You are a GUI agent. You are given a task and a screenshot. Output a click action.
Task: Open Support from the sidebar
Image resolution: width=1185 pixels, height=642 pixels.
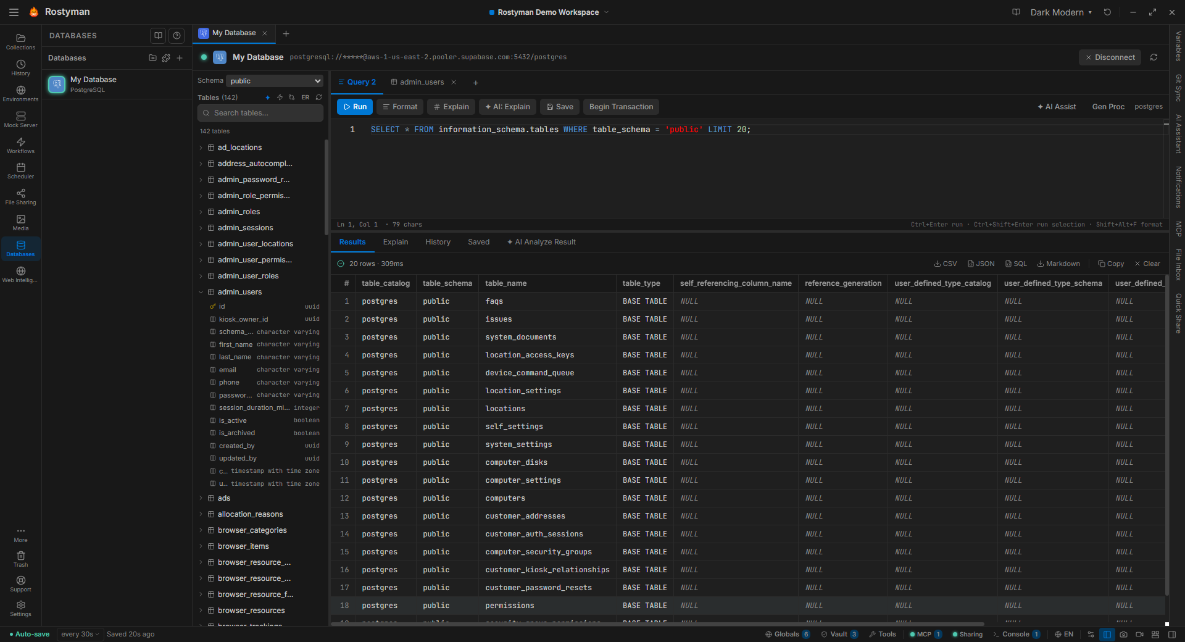20,584
